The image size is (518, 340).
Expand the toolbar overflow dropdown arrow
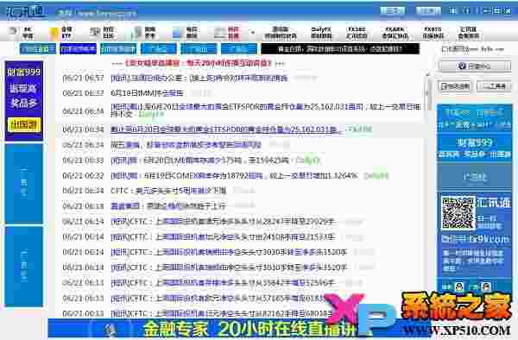pyautogui.click(x=253, y=33)
